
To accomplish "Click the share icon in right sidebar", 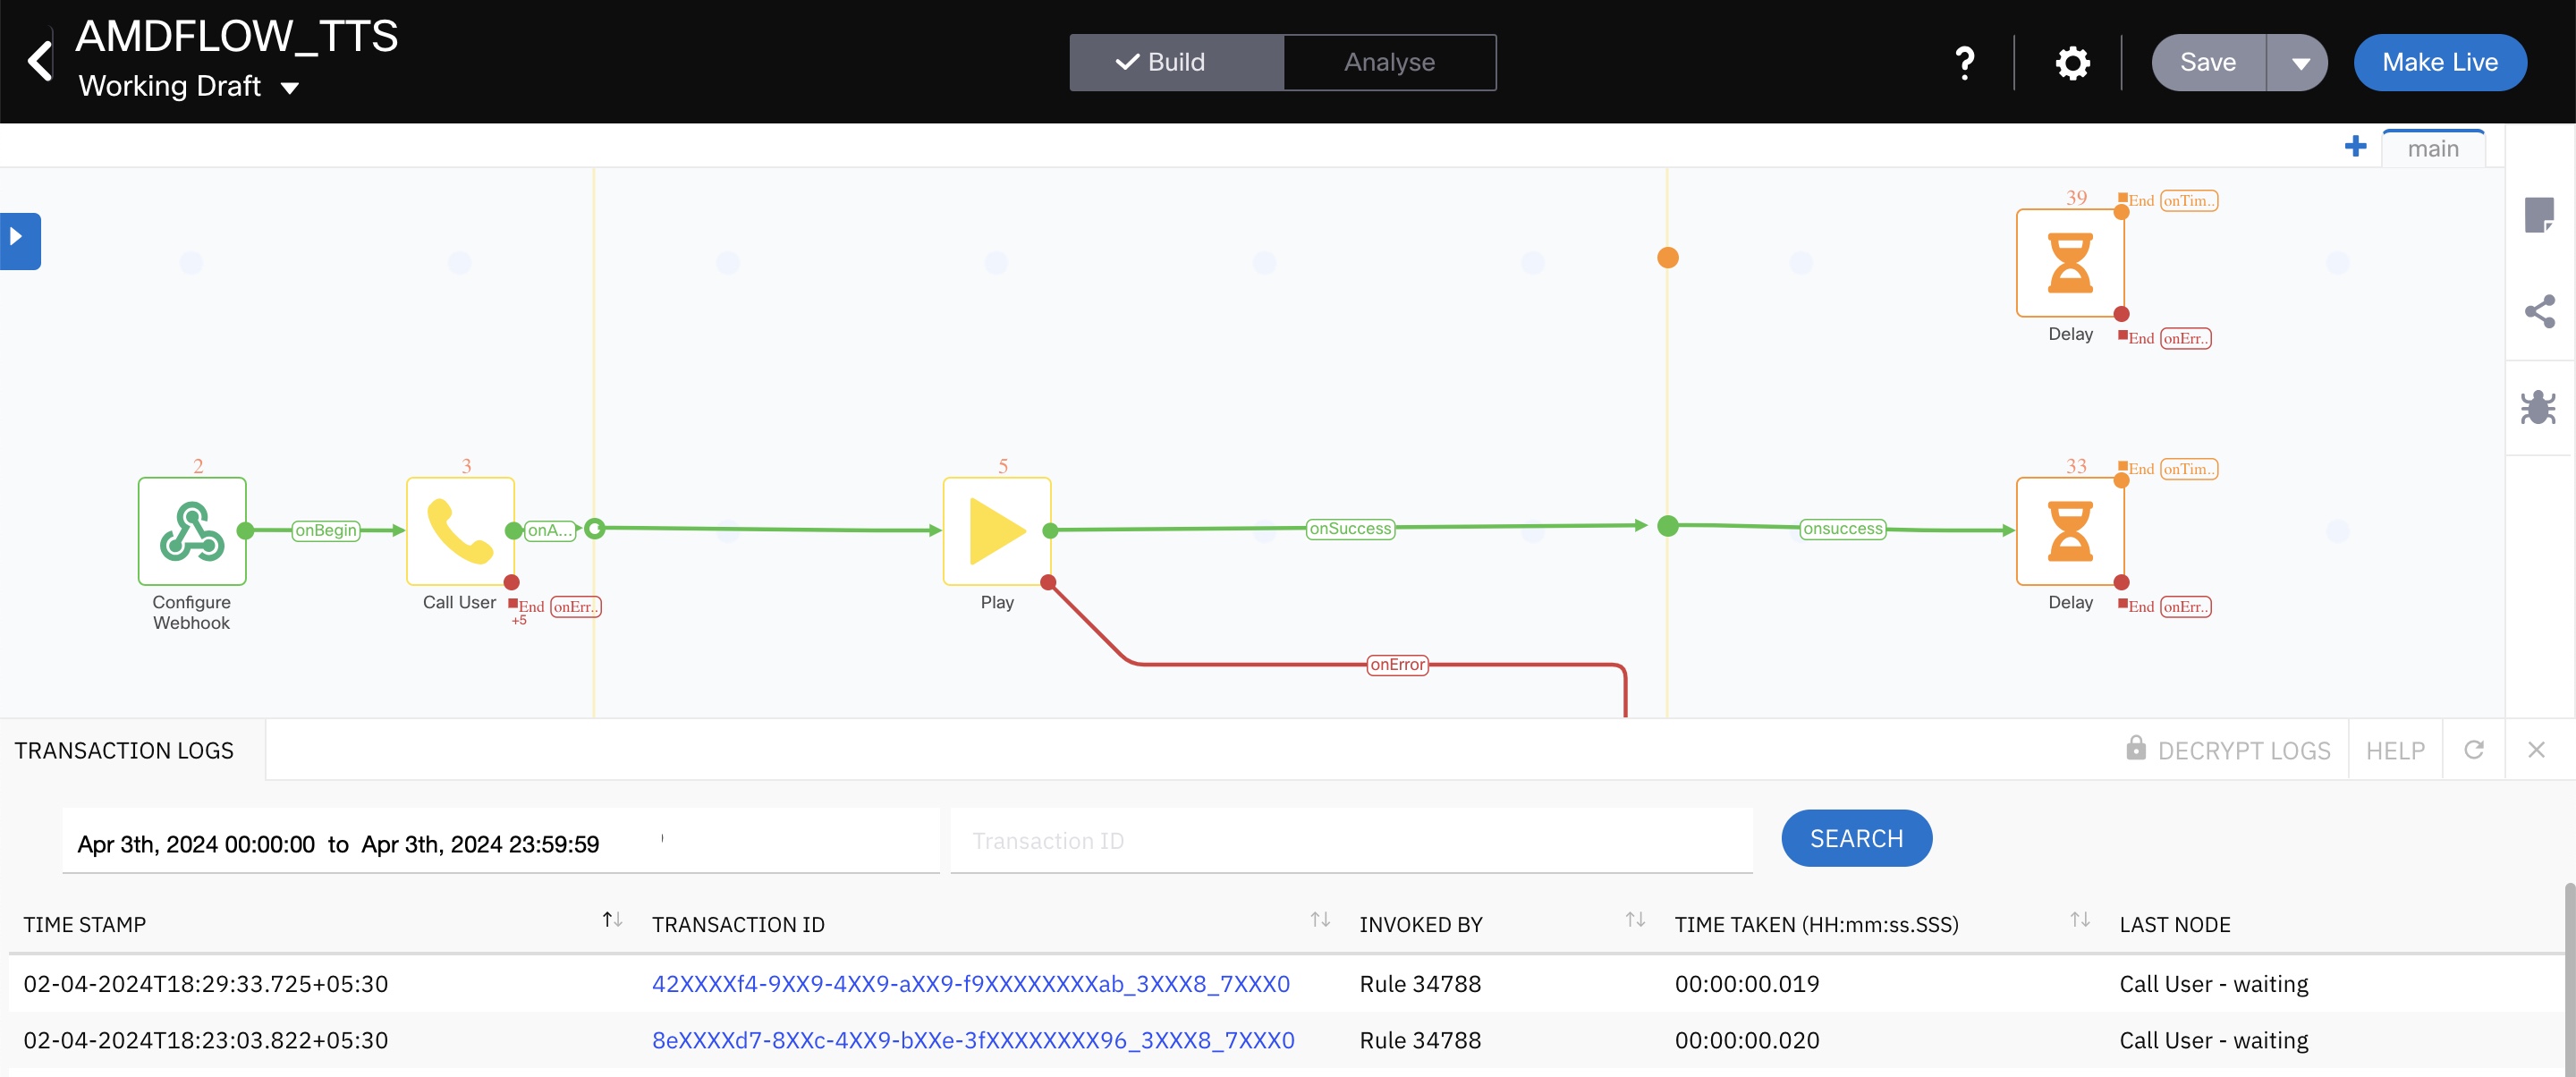I will [x=2539, y=311].
